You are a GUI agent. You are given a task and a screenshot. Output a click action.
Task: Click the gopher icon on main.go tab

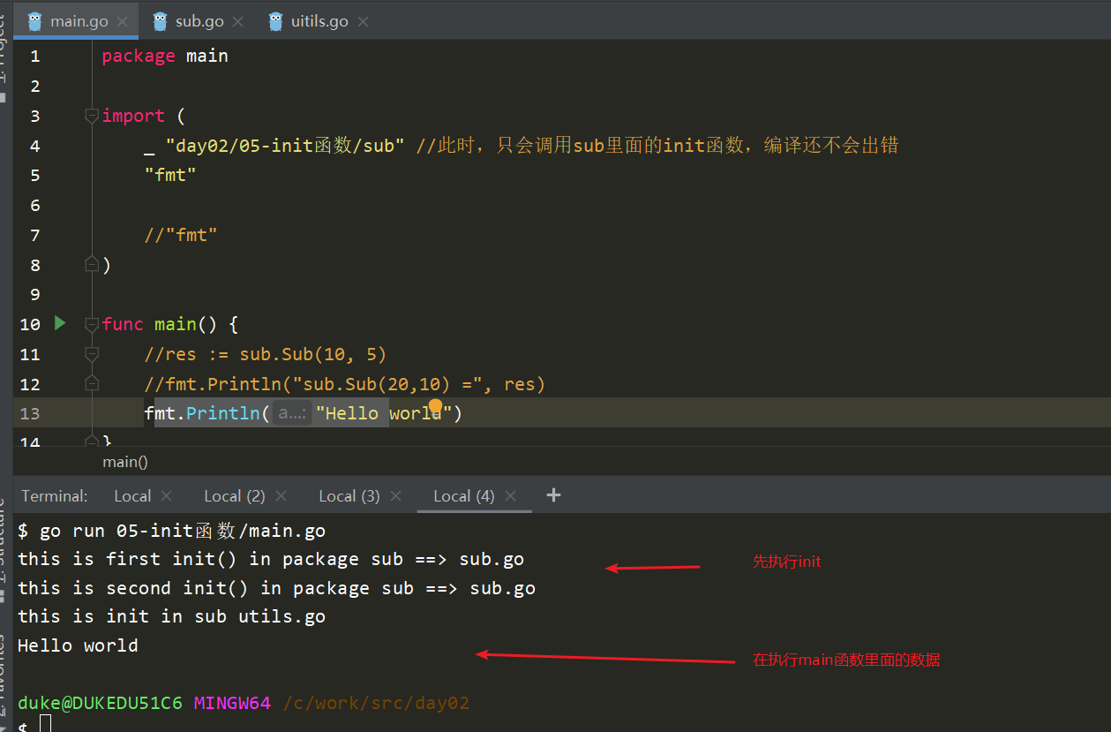35,21
